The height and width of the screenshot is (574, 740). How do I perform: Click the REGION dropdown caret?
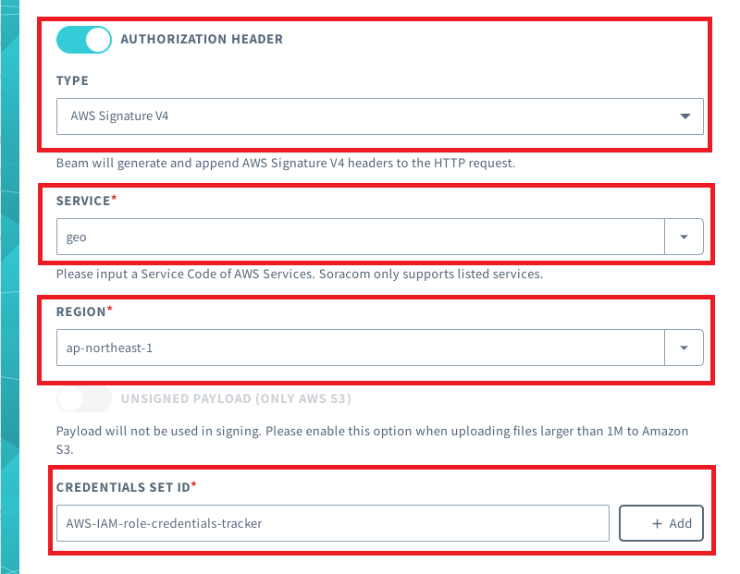click(x=684, y=348)
